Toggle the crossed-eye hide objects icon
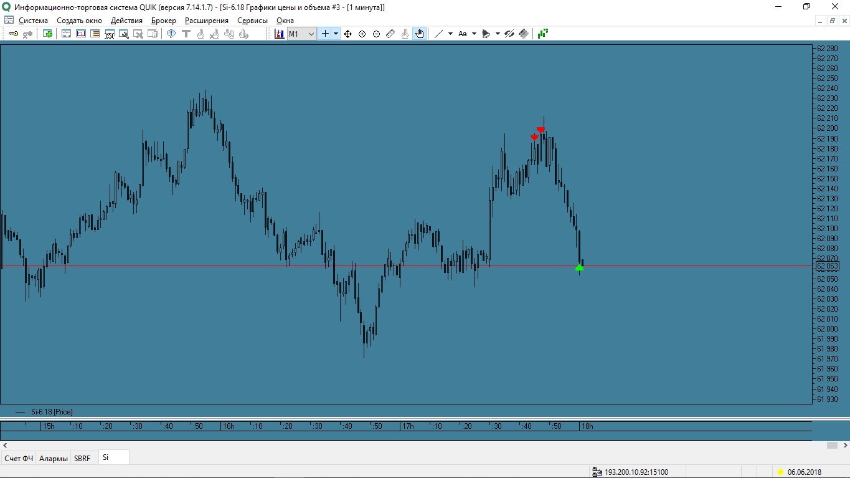850x478 pixels. (509, 34)
